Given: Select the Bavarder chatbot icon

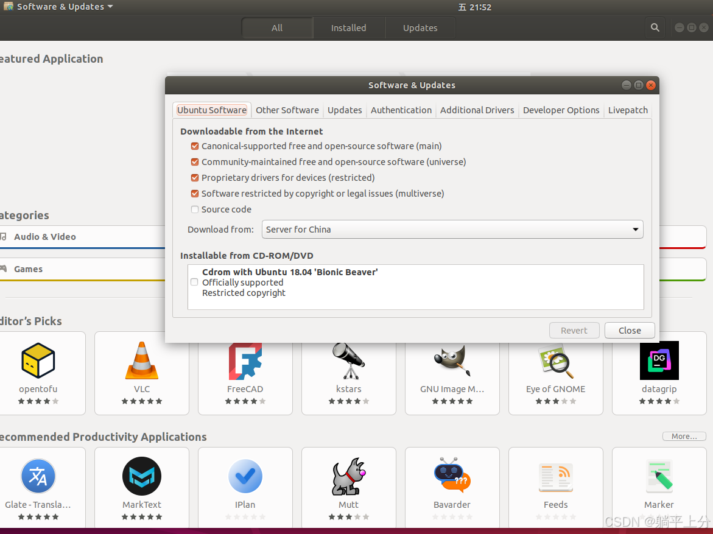Looking at the screenshot, I should point(452,476).
